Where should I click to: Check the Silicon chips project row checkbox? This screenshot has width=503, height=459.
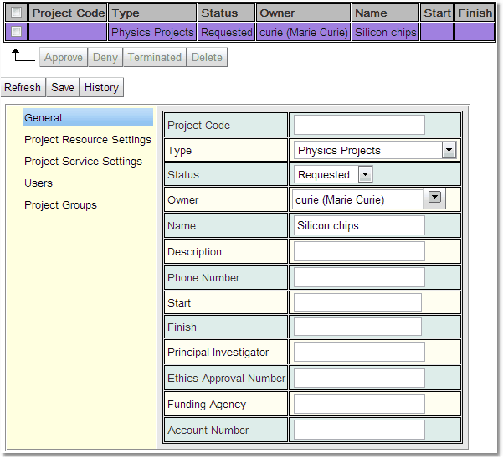pos(16,32)
